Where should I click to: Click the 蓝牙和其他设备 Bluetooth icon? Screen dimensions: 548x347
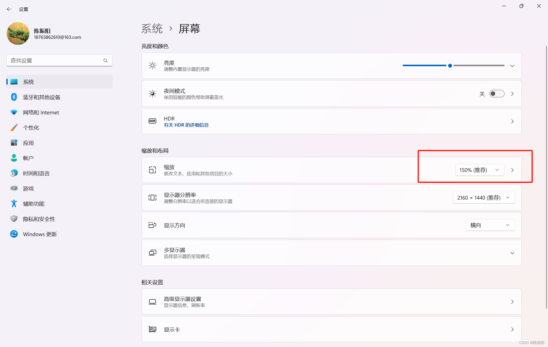pyautogui.click(x=14, y=97)
